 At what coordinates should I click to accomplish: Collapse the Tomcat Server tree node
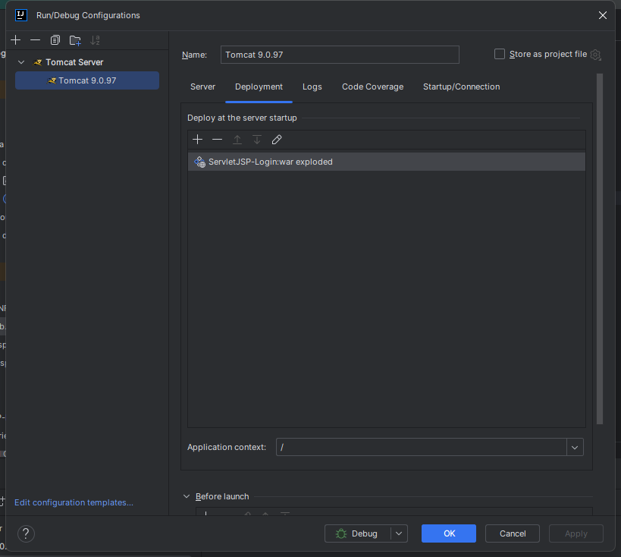pyautogui.click(x=22, y=62)
